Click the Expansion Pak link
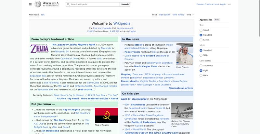This screenshot has width=260, height=134. (38, 76)
